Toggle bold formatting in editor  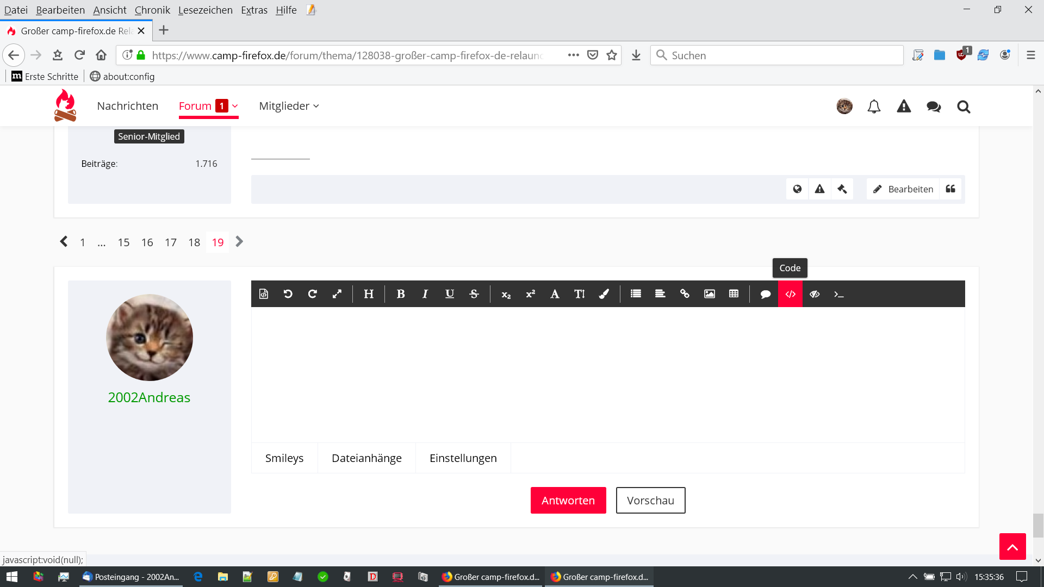(x=401, y=294)
